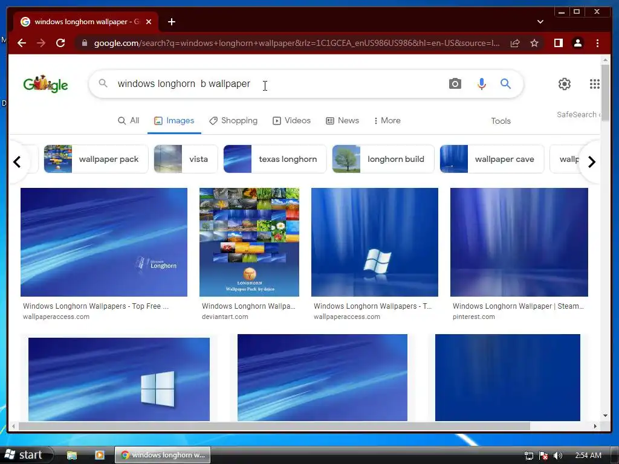
Task: Launch media player from taskbar
Action: (100, 455)
